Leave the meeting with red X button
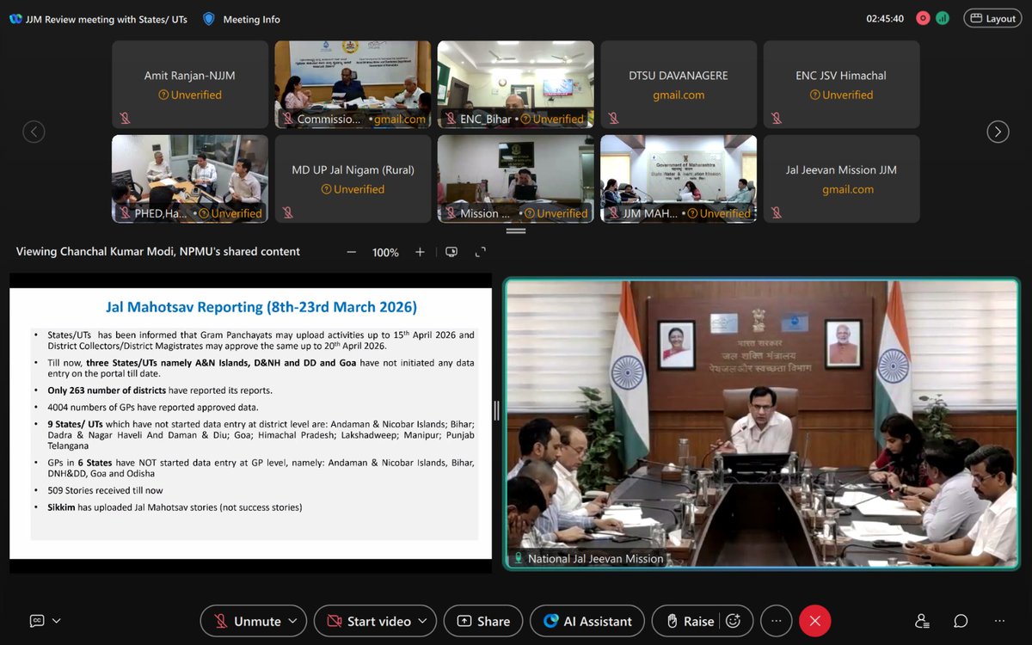Screen dimensions: 1032x645 815,621
